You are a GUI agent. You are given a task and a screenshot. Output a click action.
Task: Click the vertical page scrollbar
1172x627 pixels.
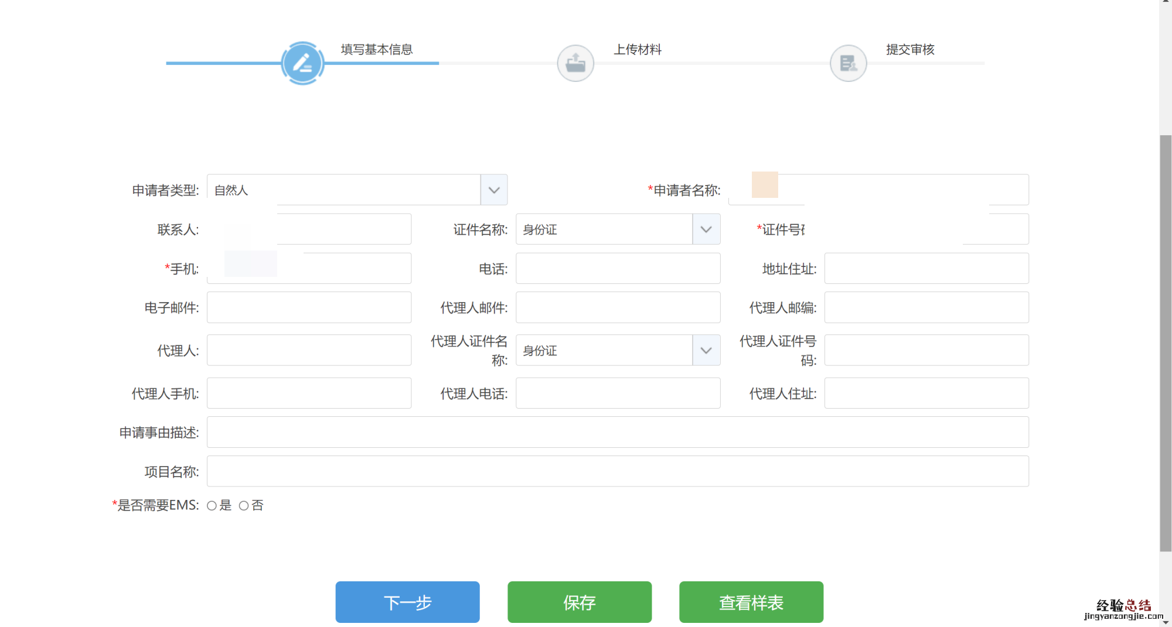[x=1166, y=342]
